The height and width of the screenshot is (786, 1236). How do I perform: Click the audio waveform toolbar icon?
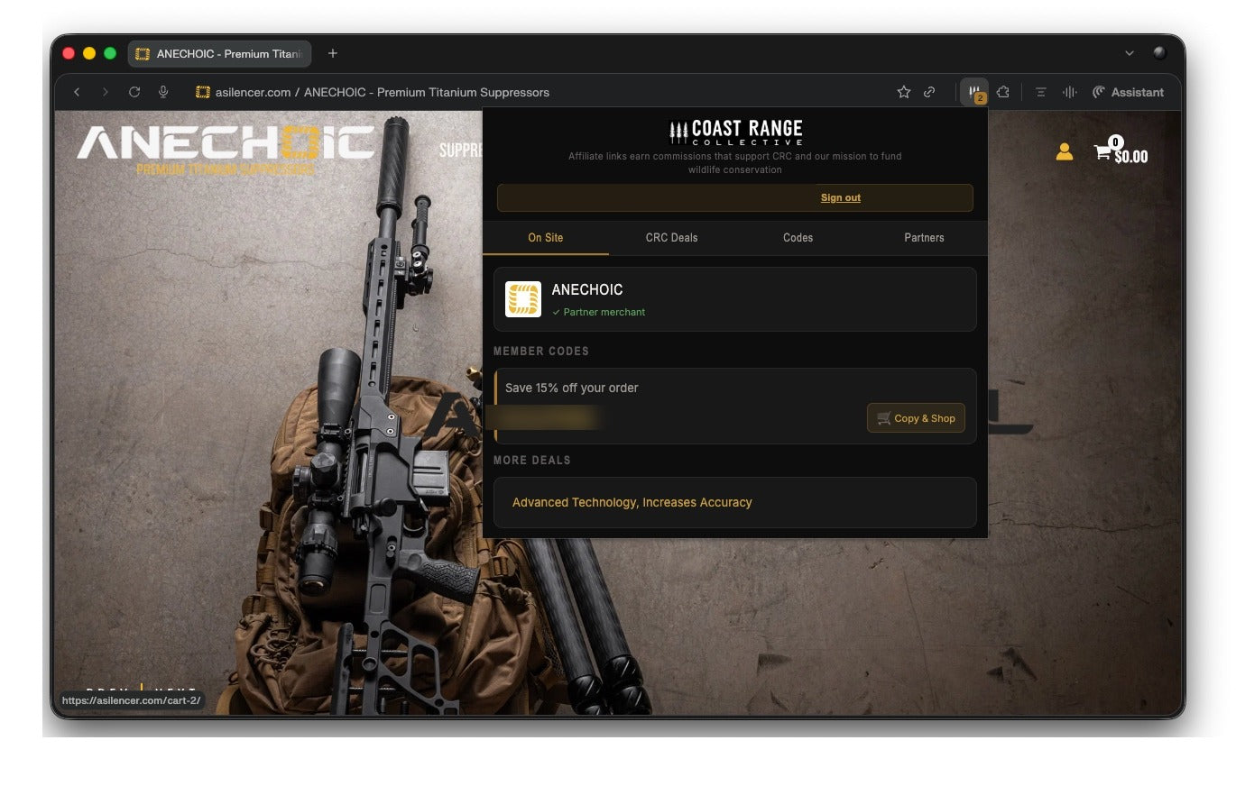1069,92
